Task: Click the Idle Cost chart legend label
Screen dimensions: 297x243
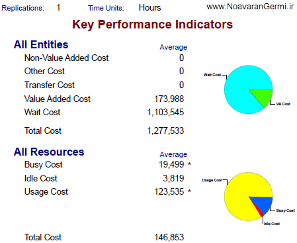Action: tap(272, 224)
